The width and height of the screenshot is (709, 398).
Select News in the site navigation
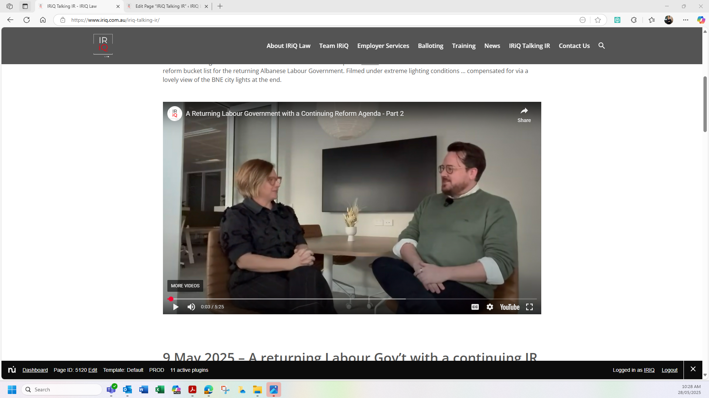coord(492,46)
